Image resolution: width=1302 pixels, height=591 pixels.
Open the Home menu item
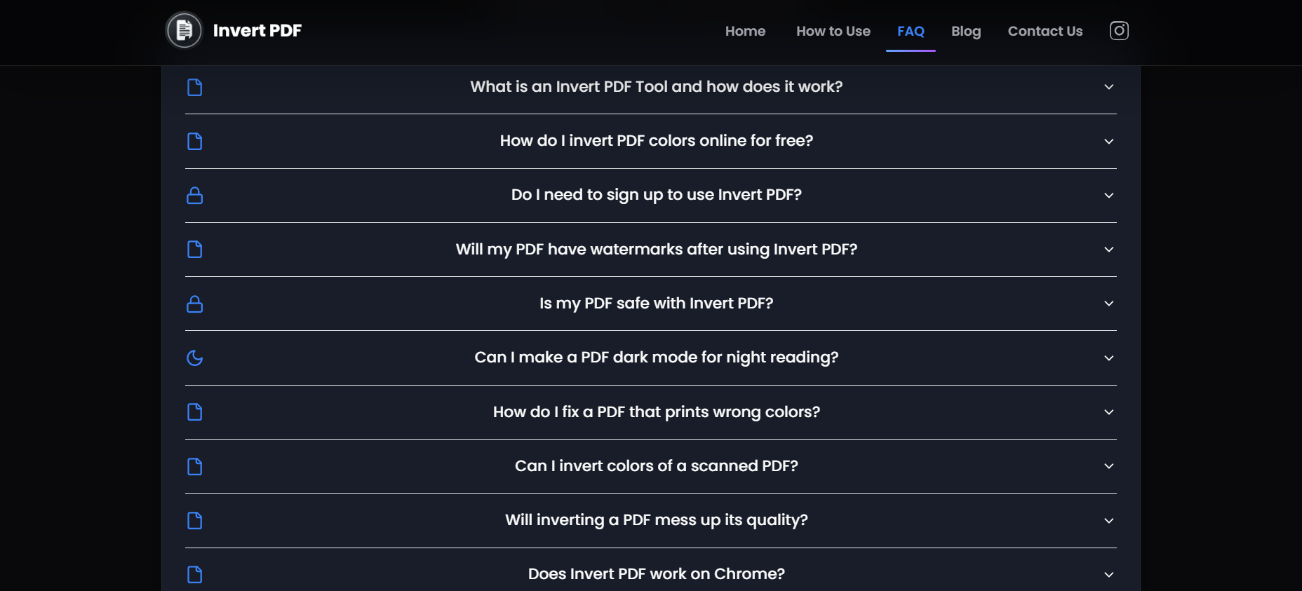click(745, 31)
